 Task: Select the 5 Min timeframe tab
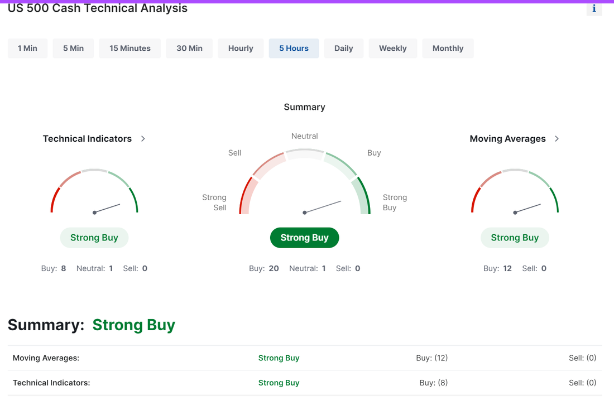click(73, 48)
